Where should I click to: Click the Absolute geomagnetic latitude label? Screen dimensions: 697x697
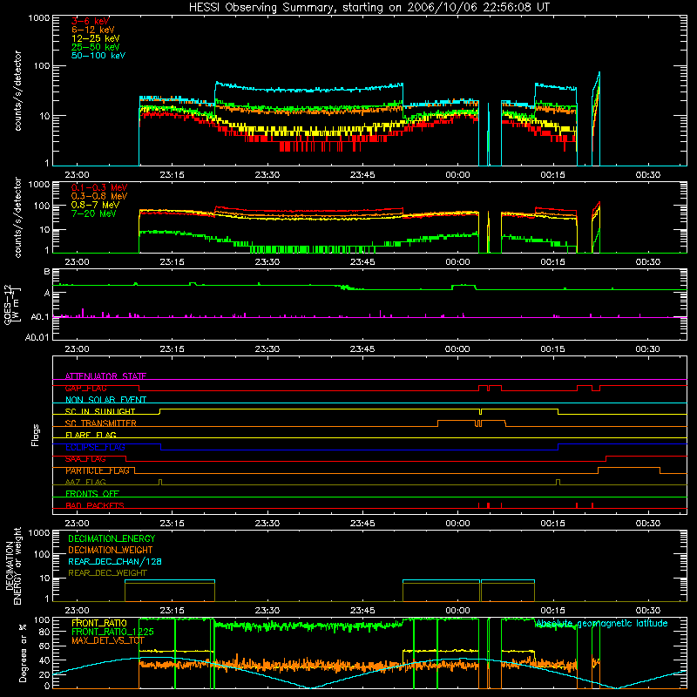click(602, 623)
